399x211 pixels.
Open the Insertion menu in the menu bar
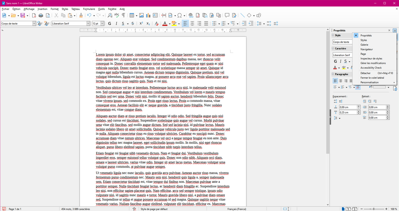42,9
